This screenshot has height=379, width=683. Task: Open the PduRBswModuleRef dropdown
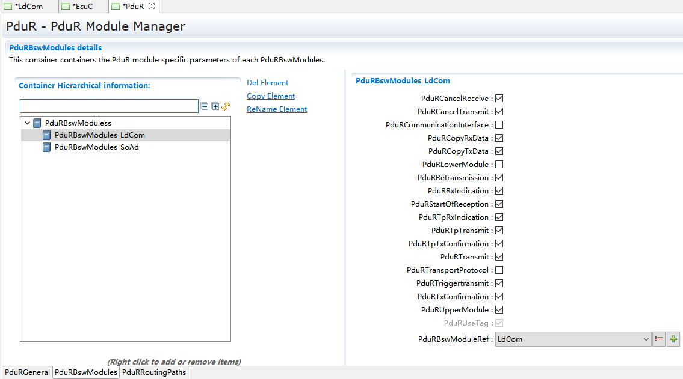click(x=646, y=339)
